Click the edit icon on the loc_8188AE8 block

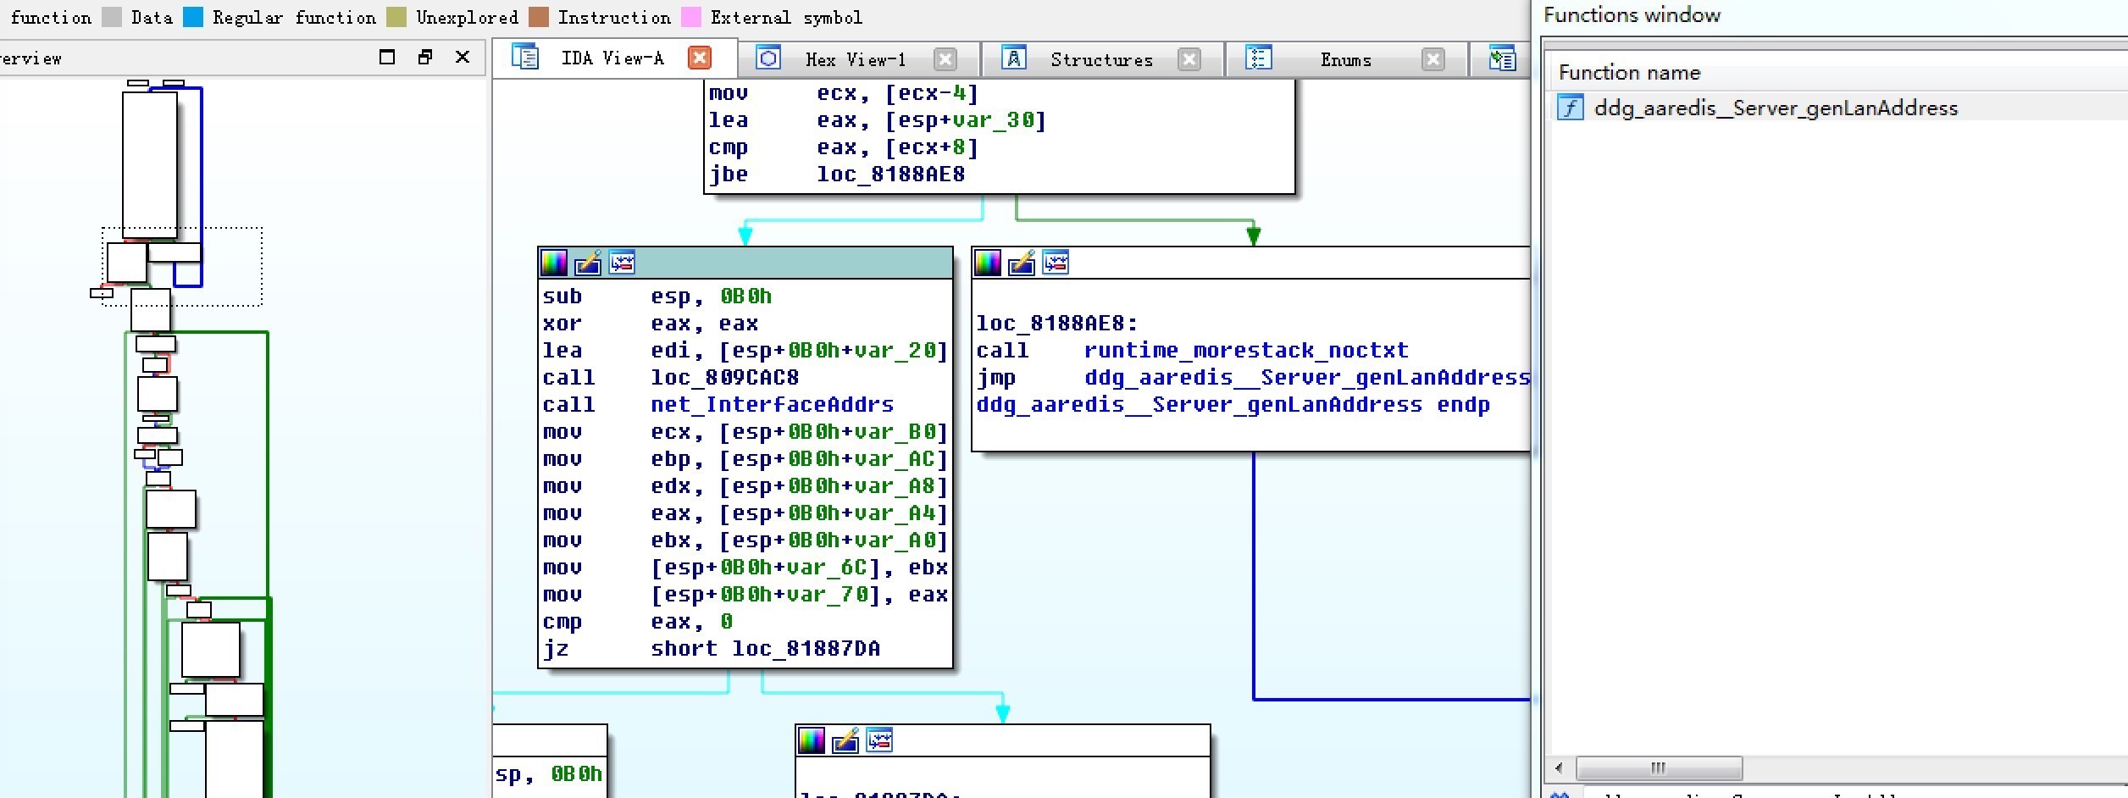point(1022,263)
